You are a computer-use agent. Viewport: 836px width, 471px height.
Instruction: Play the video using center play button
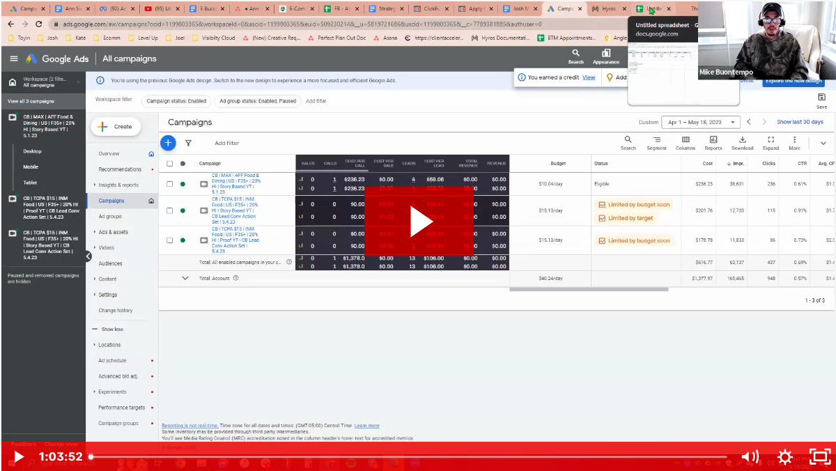pos(419,222)
